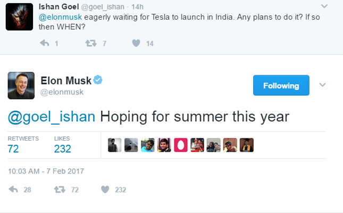Retweet Ishan Goel's tweet
This screenshot has height=213, width=343.
click(90, 43)
